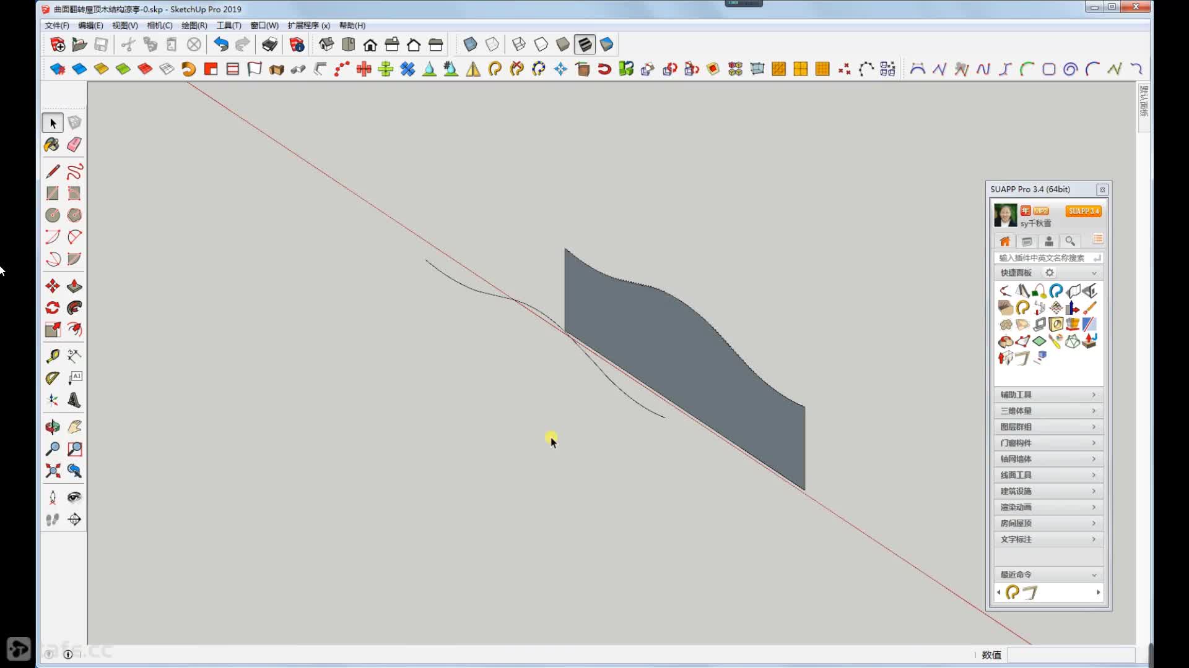Expand the 三维体量 category
The height and width of the screenshot is (668, 1189).
(x=1048, y=411)
